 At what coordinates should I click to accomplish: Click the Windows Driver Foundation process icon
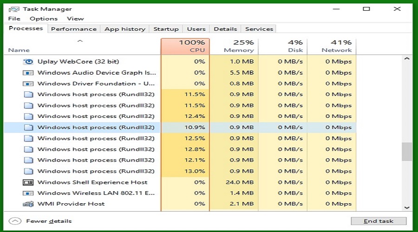(x=28, y=84)
